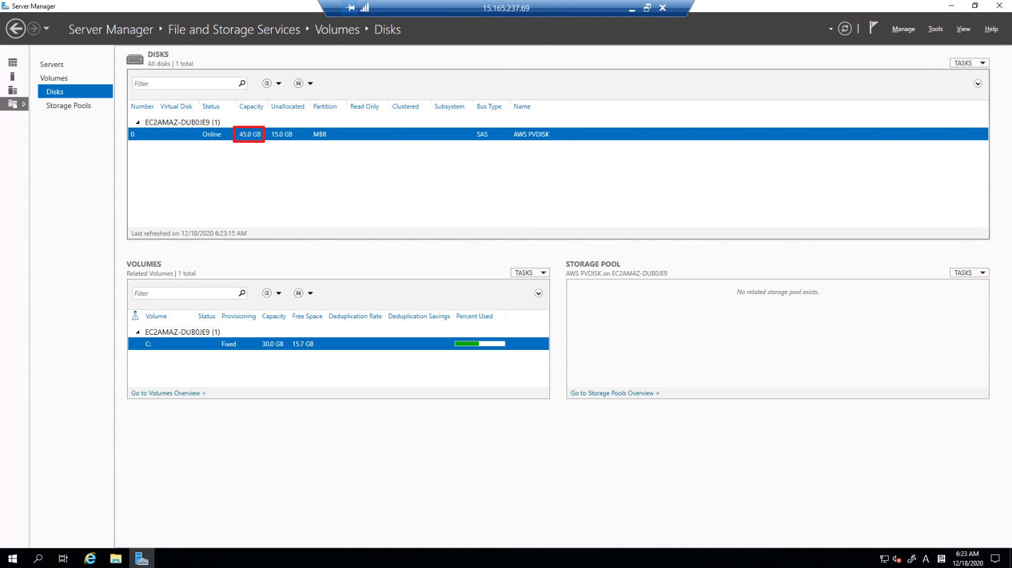
Task: Select the AWS PVDISK disk row
Action: coord(558,134)
